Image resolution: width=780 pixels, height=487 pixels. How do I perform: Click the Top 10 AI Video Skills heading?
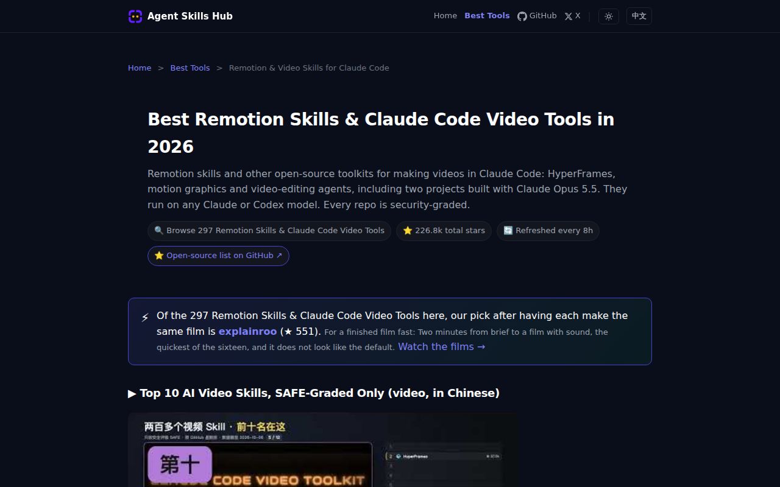(x=314, y=393)
